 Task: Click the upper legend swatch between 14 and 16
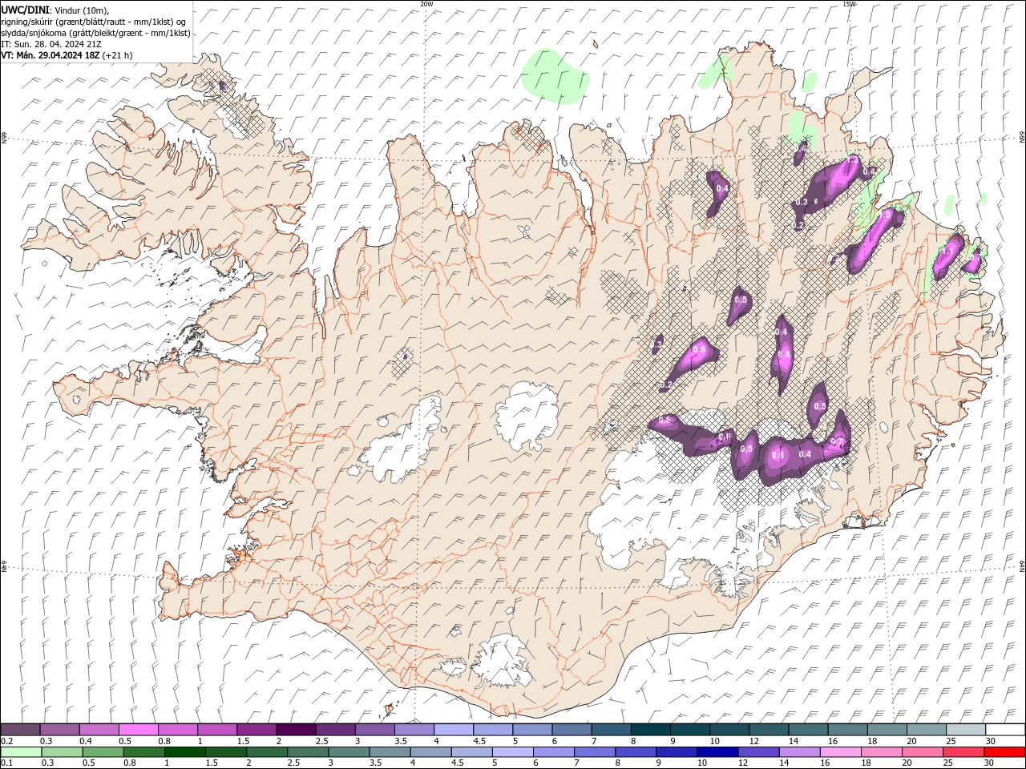tap(808, 730)
